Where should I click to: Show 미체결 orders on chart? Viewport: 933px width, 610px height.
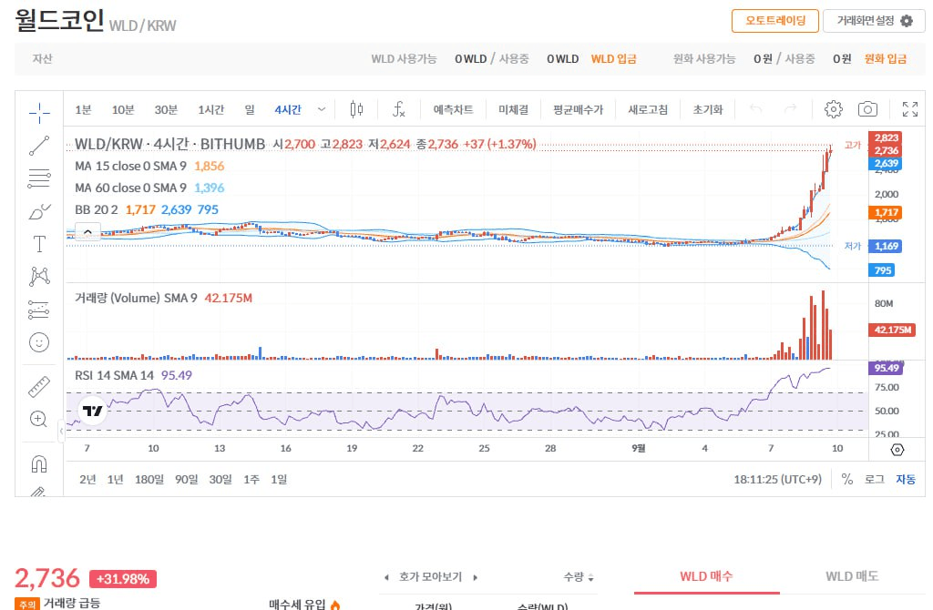tap(514, 109)
